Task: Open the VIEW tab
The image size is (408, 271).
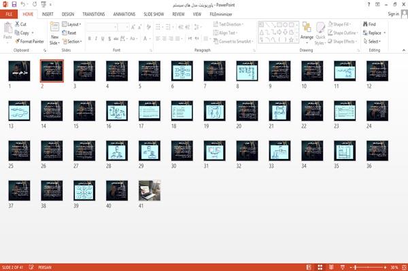Action: pyautogui.click(x=197, y=14)
